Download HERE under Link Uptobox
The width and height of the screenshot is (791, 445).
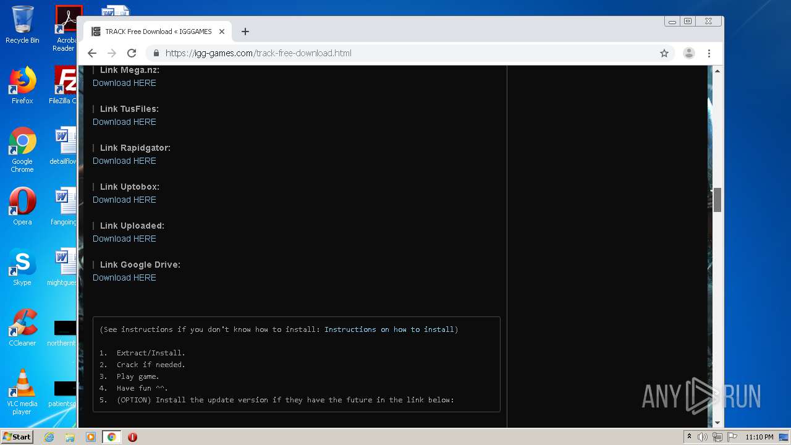(124, 200)
